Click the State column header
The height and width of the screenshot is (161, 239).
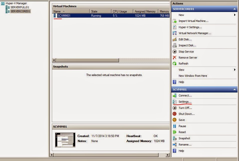[100, 11]
